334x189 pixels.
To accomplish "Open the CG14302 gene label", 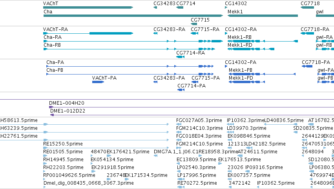I will pyautogui.click(x=236, y=4).
